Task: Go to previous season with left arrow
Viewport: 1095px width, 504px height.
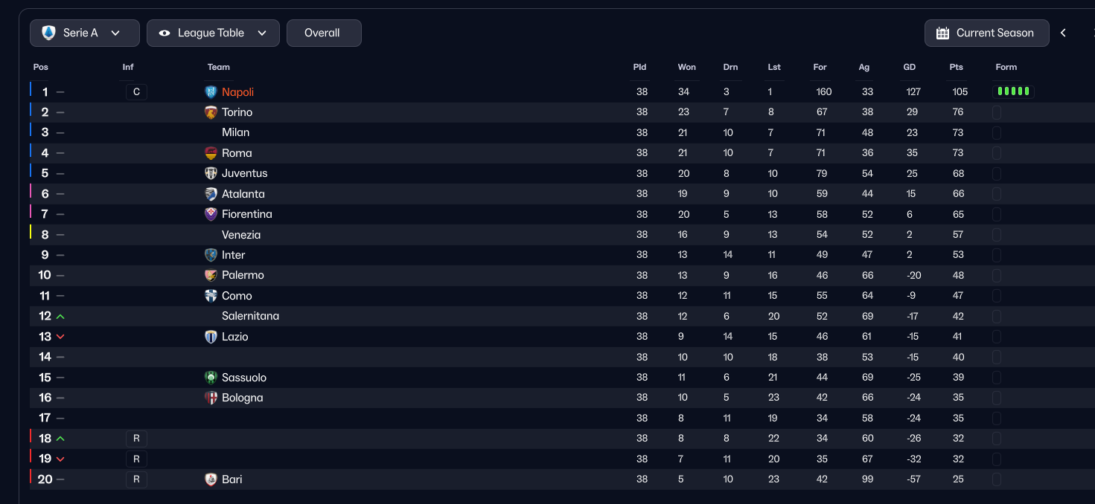Action: (x=1063, y=33)
